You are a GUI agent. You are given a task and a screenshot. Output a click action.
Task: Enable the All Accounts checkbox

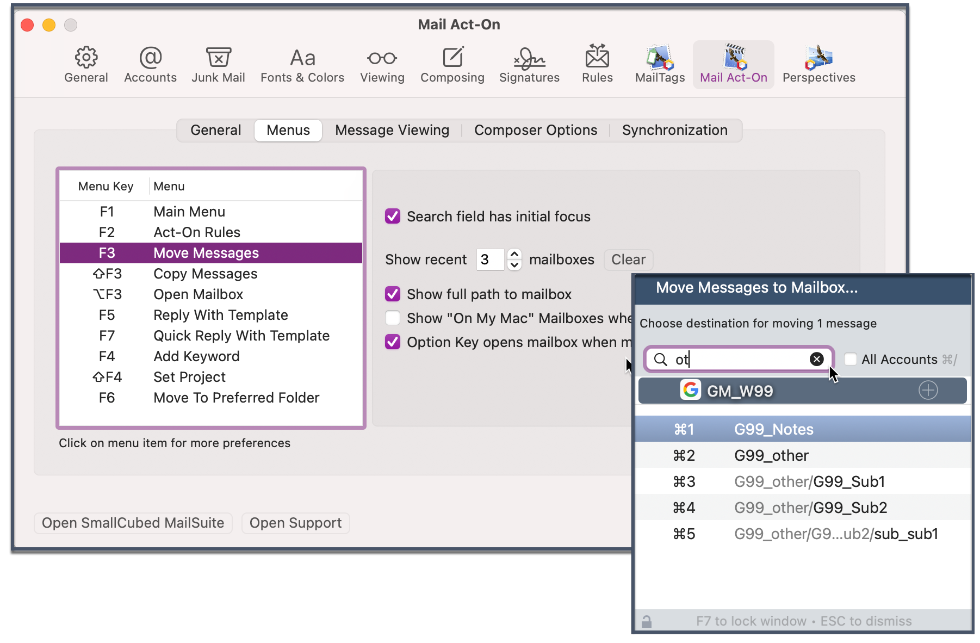851,360
